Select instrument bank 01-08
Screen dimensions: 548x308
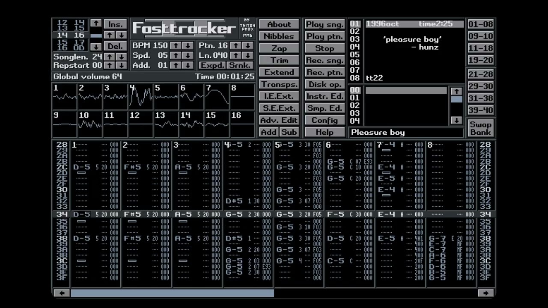tap(481, 24)
